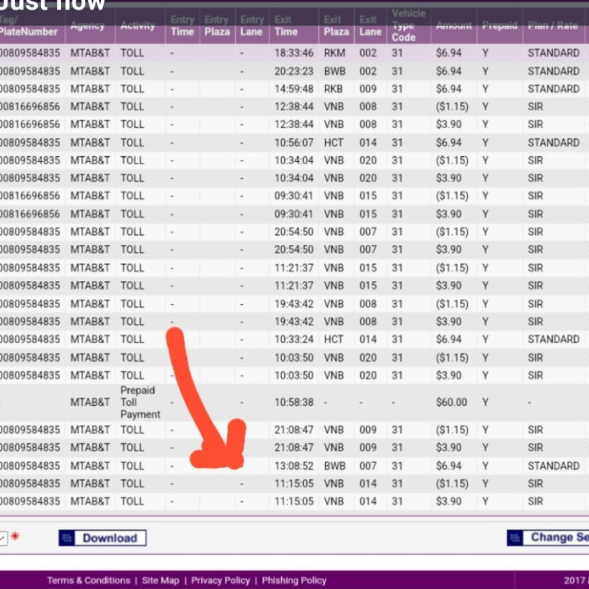Click STANDARD in the 10:33:24 row

pos(554,339)
